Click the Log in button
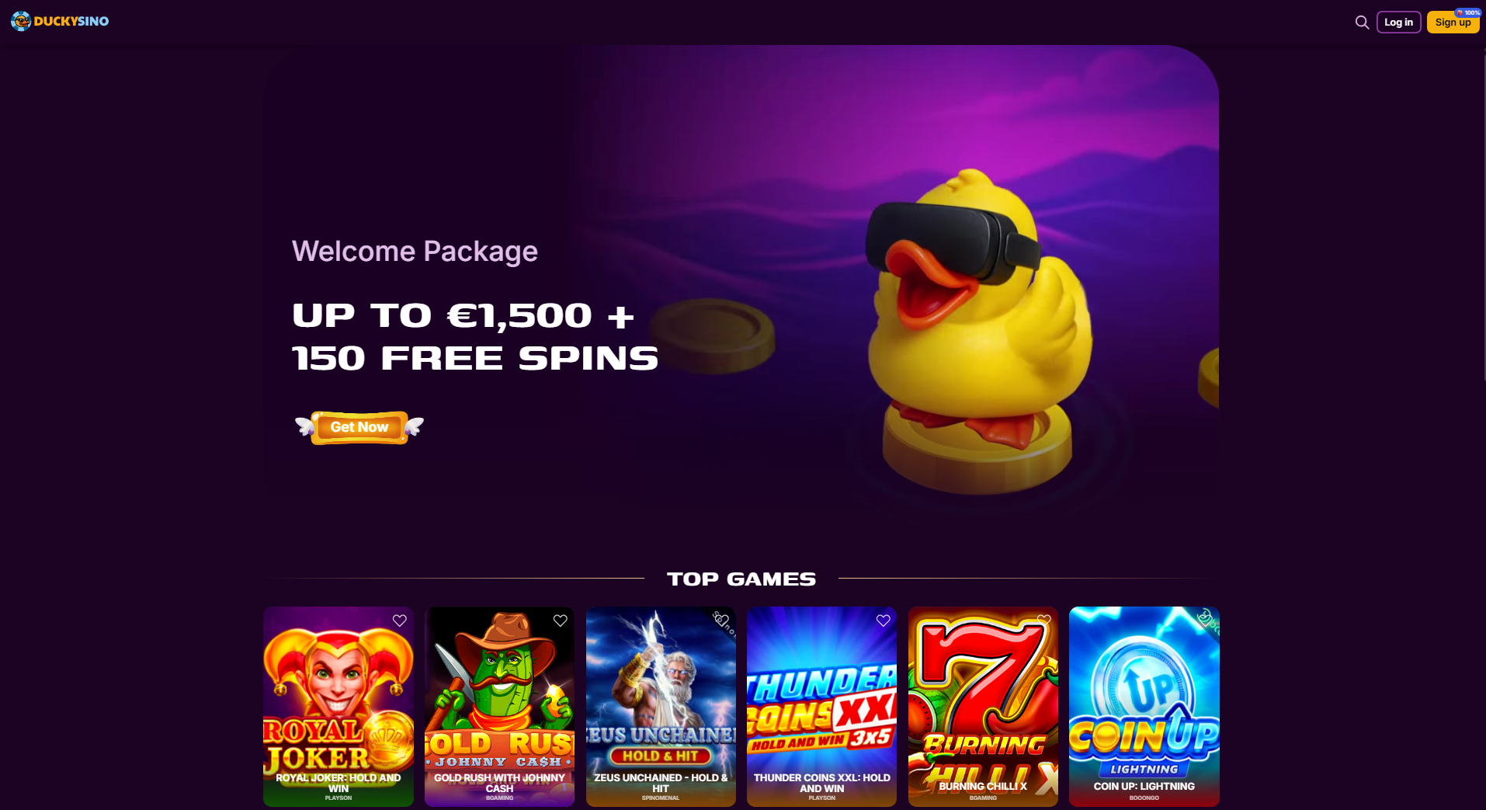 (x=1399, y=23)
